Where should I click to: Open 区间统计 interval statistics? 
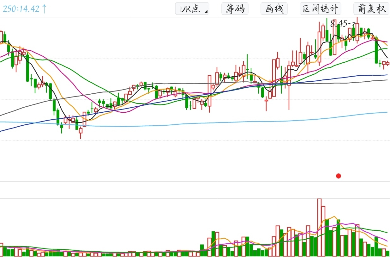point(321,9)
